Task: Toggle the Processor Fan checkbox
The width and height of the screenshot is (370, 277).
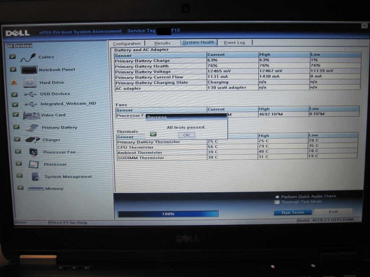Action: [18, 151]
